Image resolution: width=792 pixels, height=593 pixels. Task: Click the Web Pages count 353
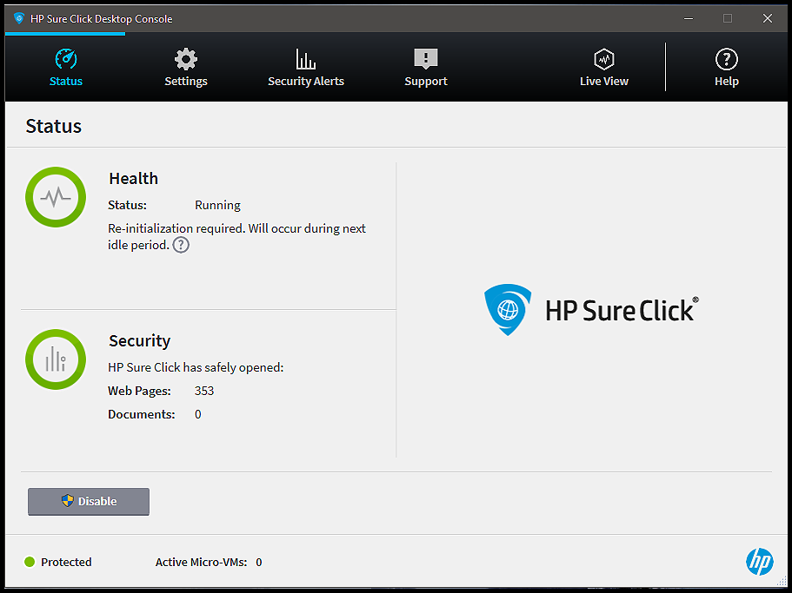[203, 391]
